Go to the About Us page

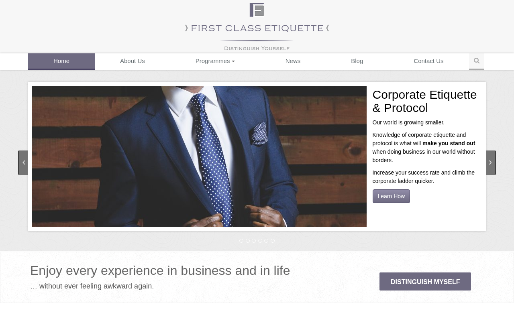(x=133, y=61)
